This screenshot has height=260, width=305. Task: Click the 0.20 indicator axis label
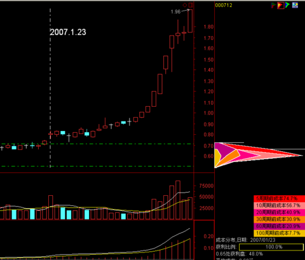(x=208, y=236)
